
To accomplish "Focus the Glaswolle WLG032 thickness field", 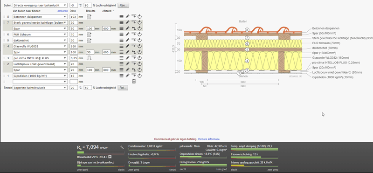I will pyautogui.click(x=74, y=46).
